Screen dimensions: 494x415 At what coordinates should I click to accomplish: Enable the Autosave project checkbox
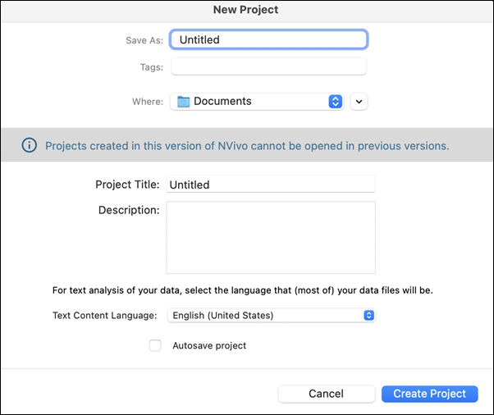(155, 345)
